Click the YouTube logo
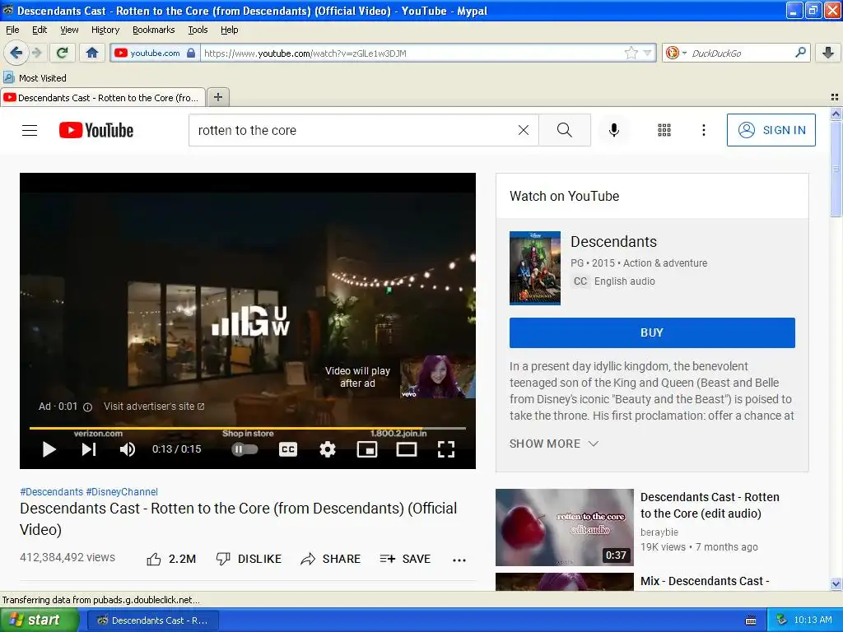Image resolution: width=843 pixels, height=632 pixels. [x=96, y=130]
